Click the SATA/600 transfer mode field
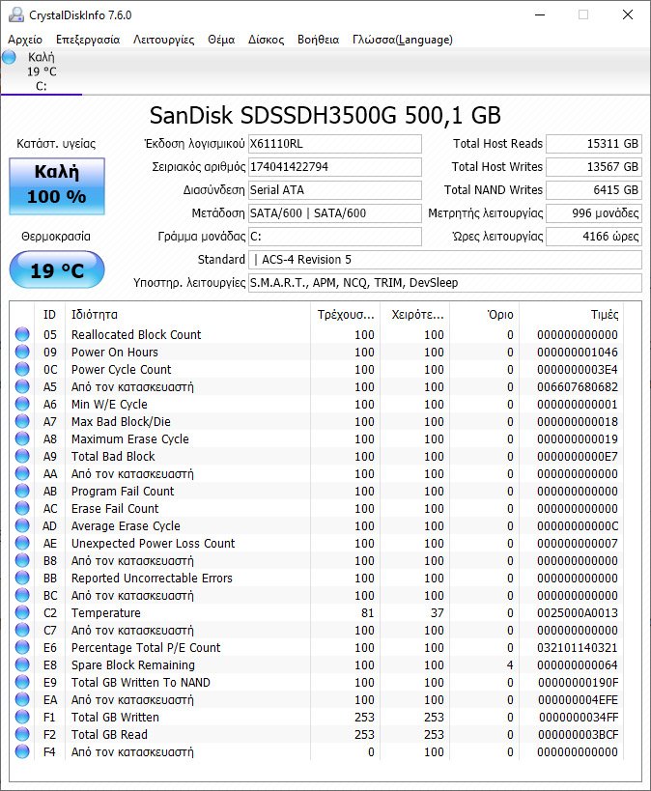The image size is (651, 791). point(334,213)
